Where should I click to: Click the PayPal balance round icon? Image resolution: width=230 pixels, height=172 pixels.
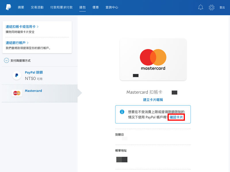[17, 75]
